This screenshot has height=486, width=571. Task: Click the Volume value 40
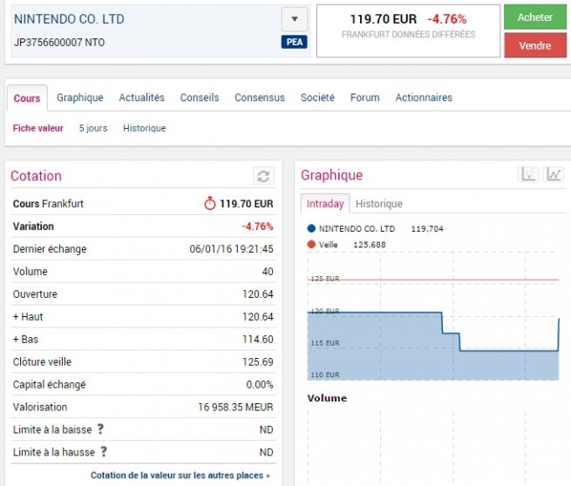click(x=268, y=272)
